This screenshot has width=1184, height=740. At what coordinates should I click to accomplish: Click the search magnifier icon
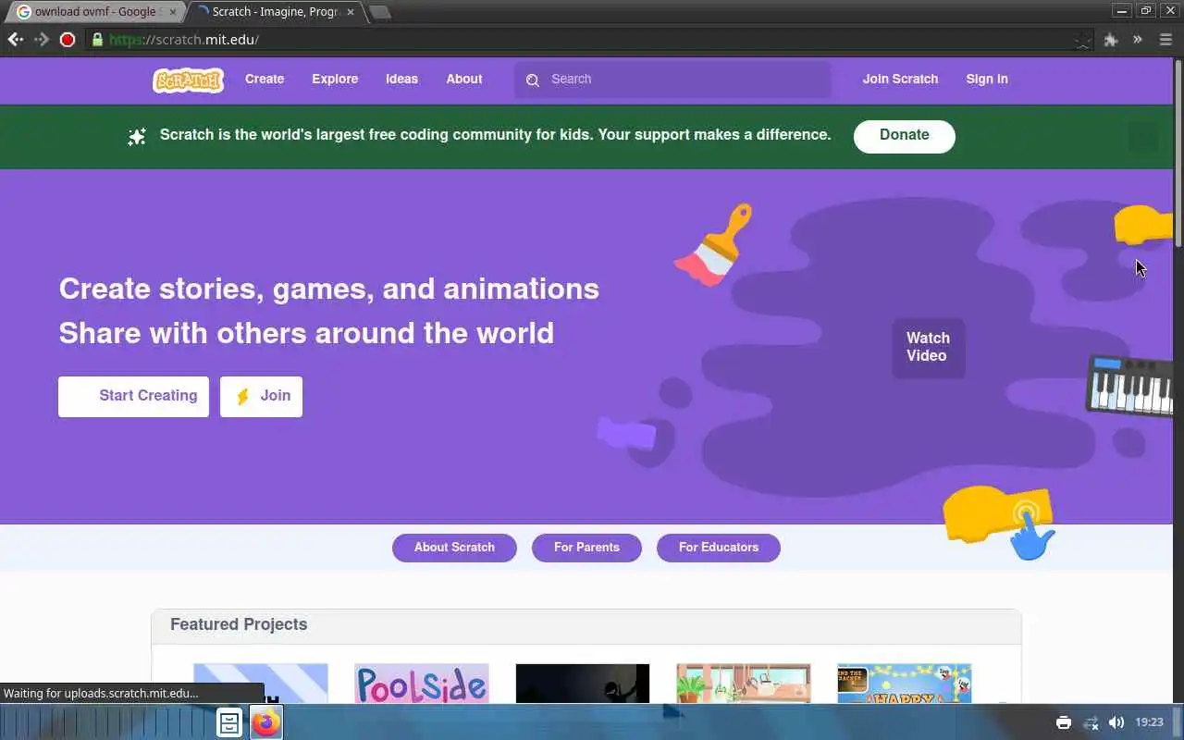point(533,80)
